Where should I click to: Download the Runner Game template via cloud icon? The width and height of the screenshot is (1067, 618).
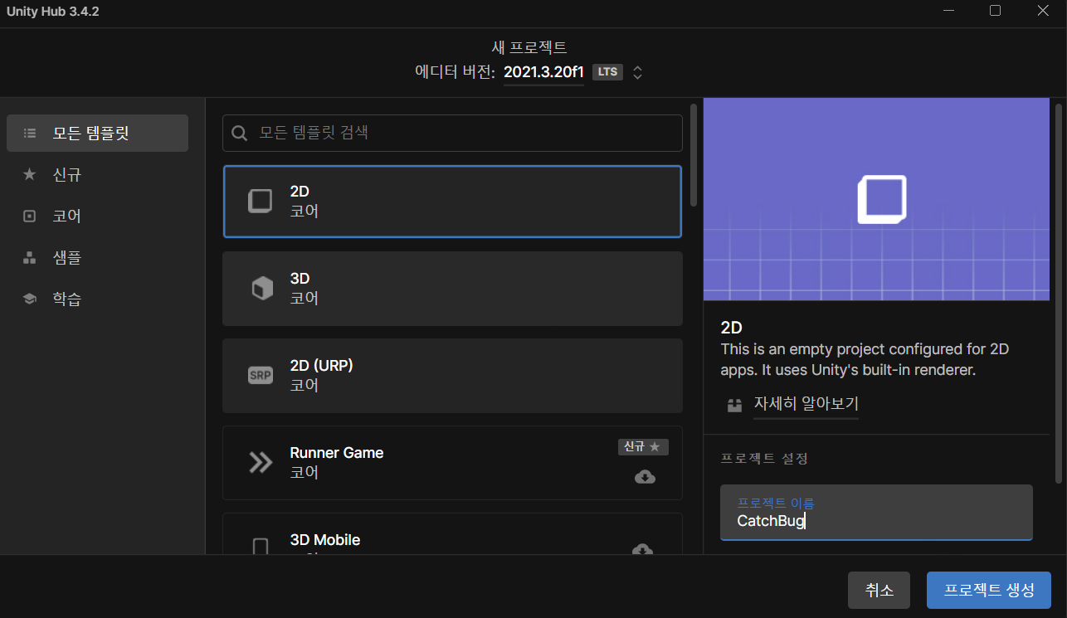pyautogui.click(x=645, y=477)
